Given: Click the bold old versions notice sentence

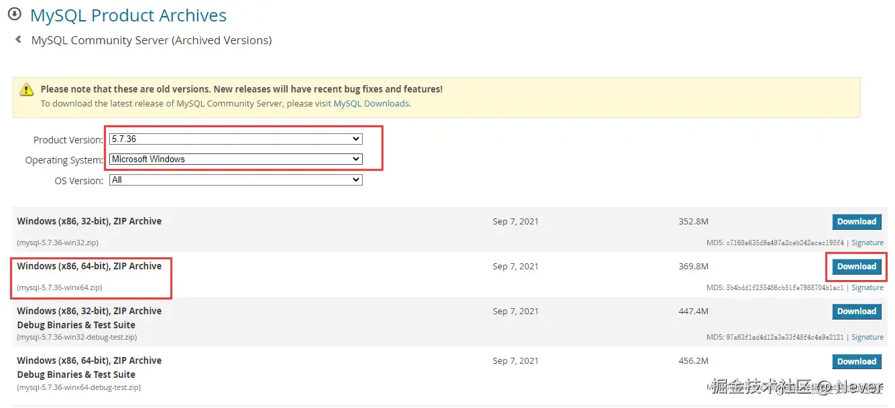Looking at the screenshot, I should 241,88.
